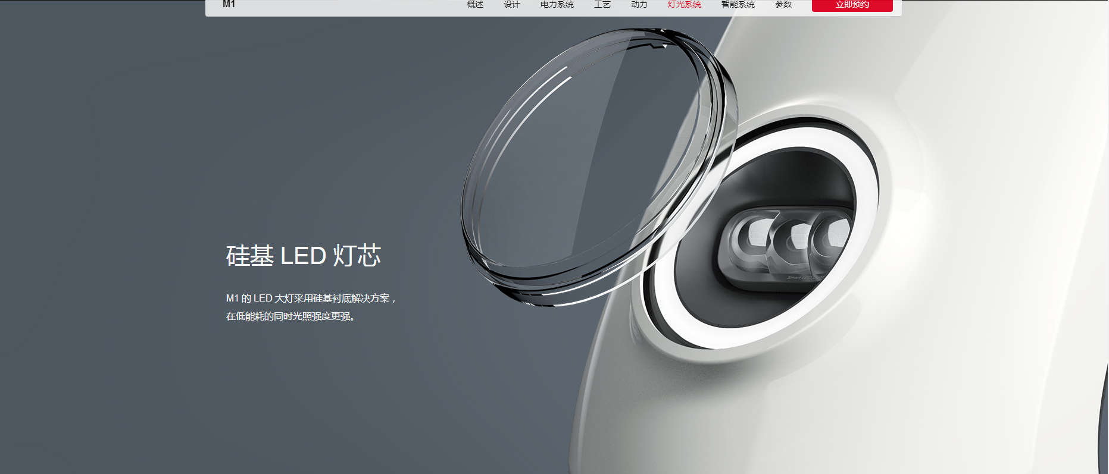Jump to the 工艺 section
1109x474 pixels.
(x=602, y=4)
